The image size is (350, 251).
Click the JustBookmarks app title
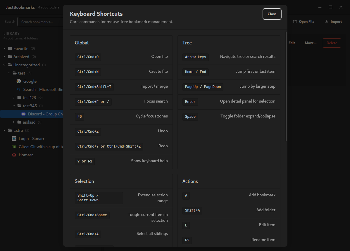point(20,7)
